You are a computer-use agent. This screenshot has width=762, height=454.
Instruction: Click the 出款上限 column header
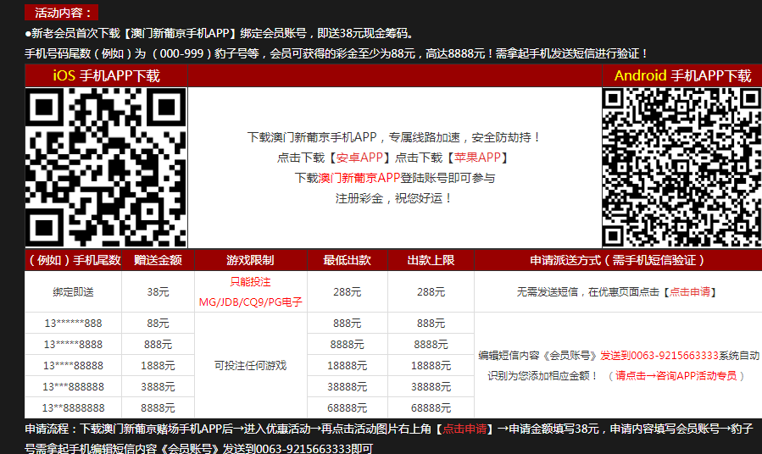431,260
